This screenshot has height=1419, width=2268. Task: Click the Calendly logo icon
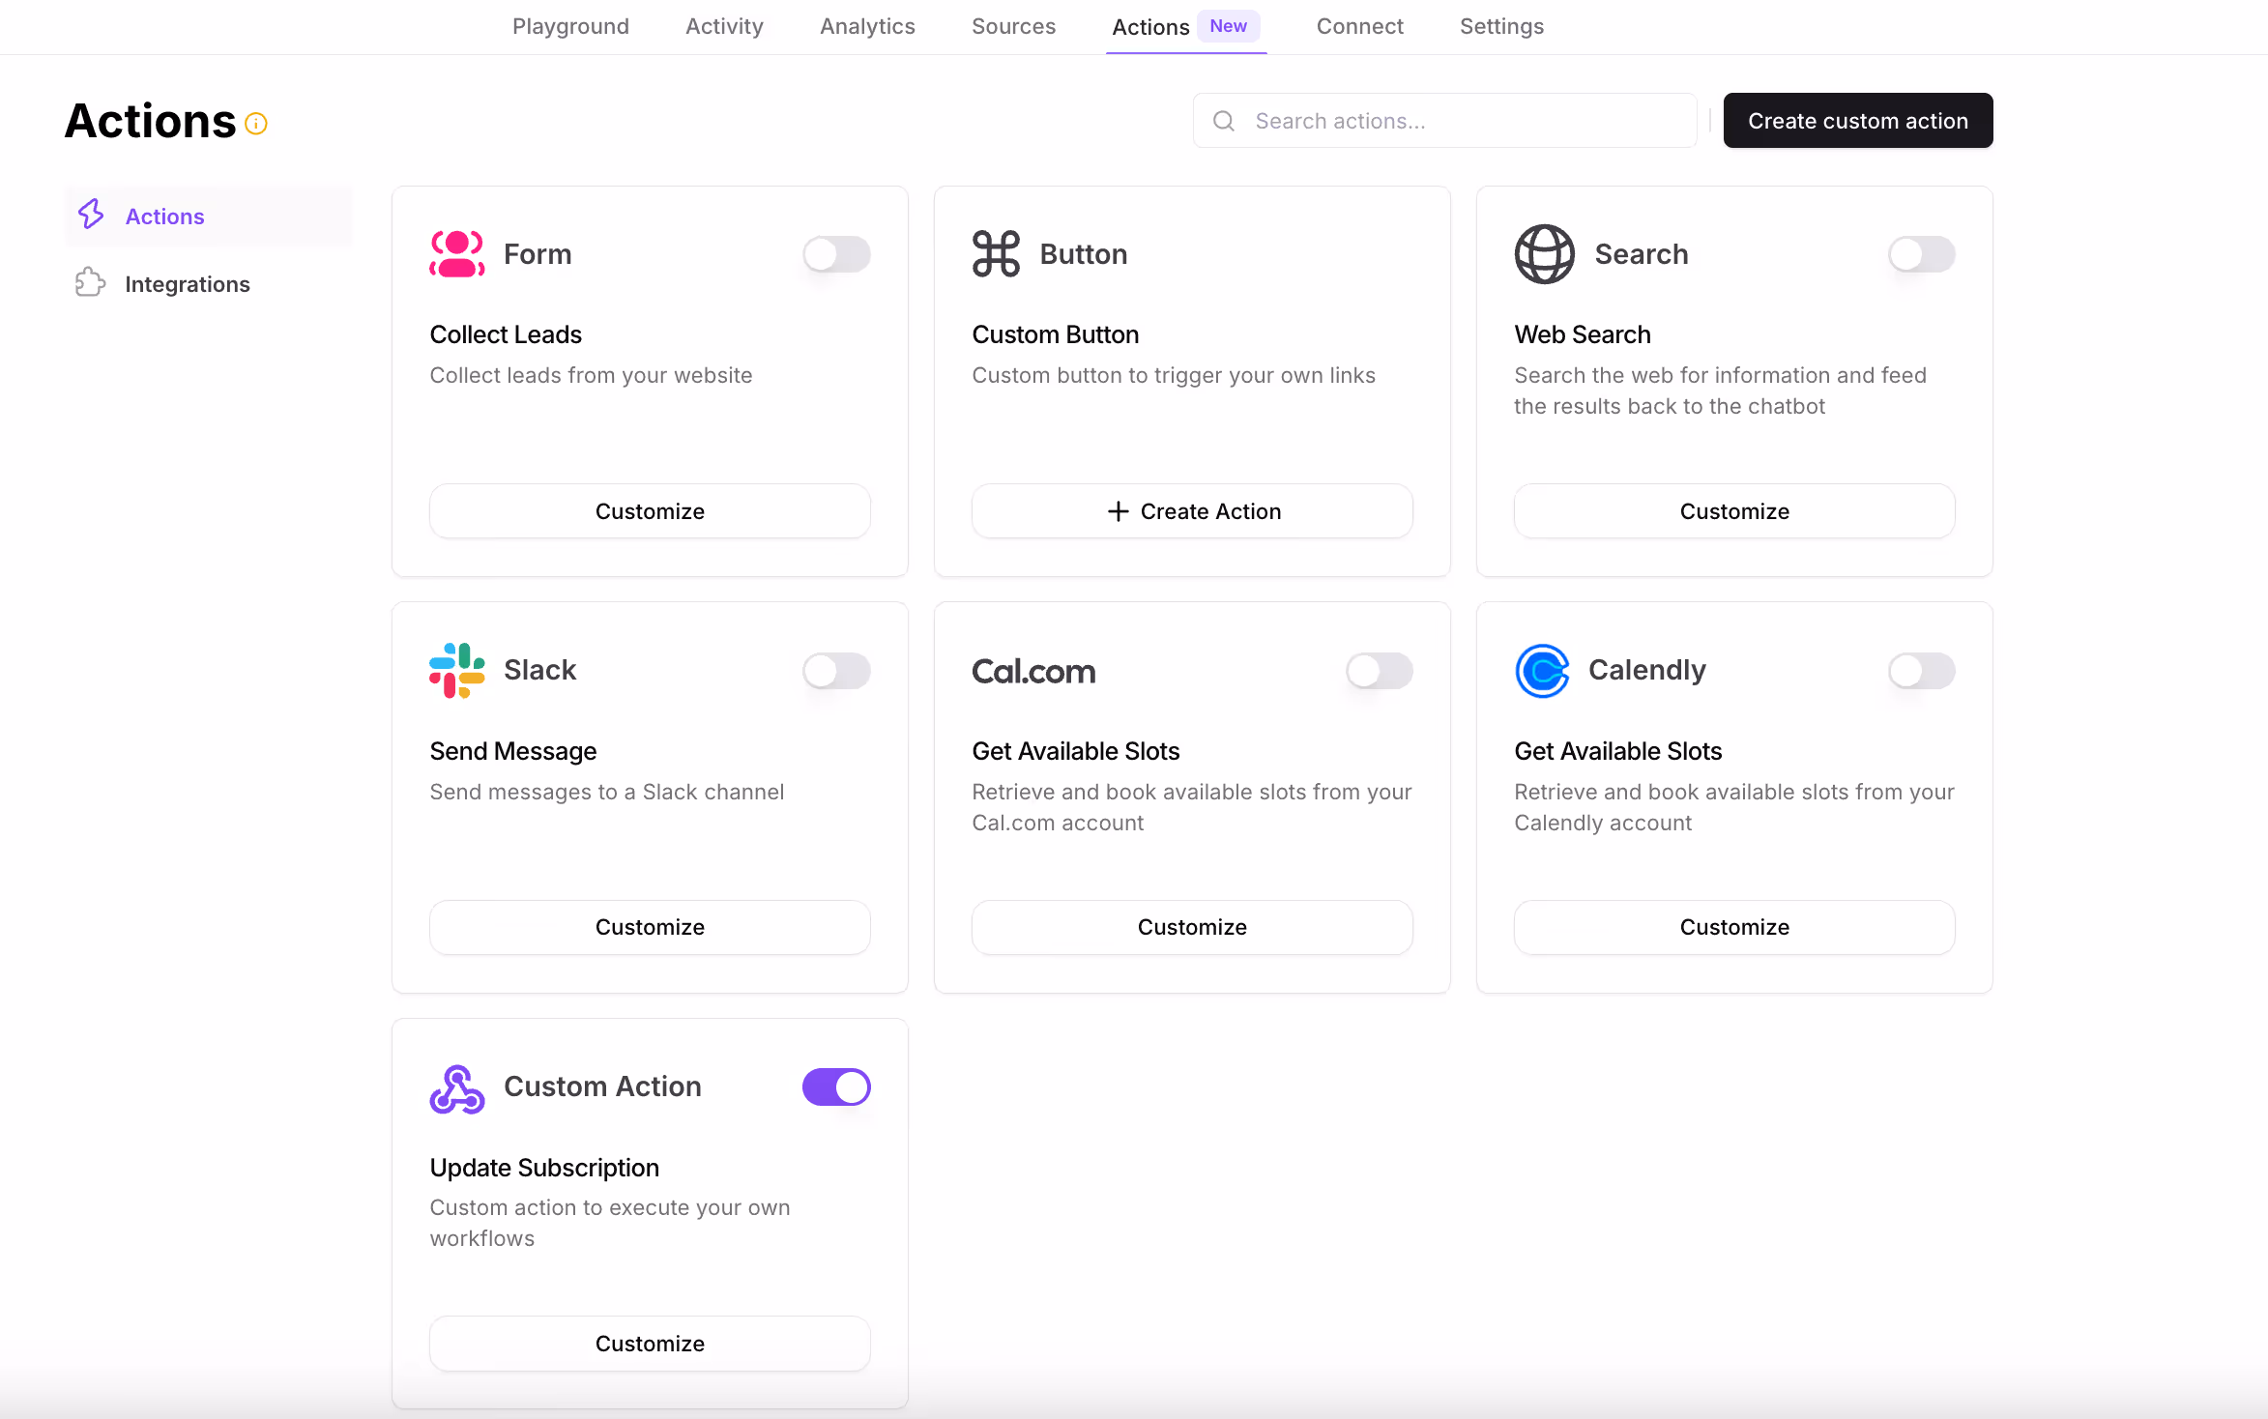(x=1543, y=670)
